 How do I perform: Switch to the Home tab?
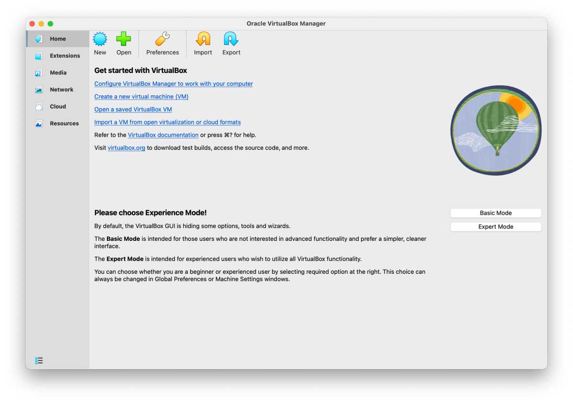click(x=58, y=39)
